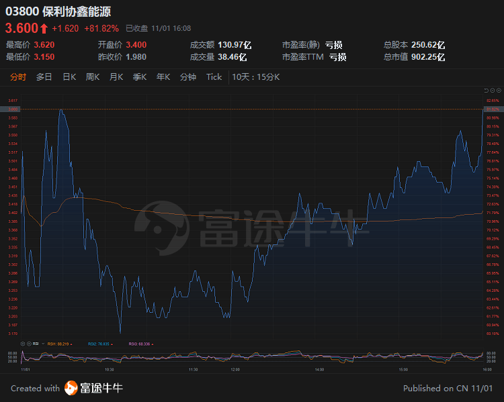The image size is (504, 402).
Task: Open the 日K daily candlestick tab
Action: click(x=69, y=77)
